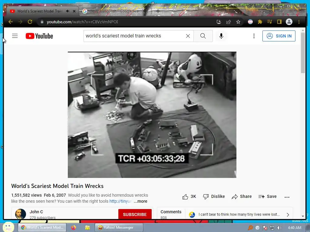
Task: Click the video player to pause
Action: point(152,115)
